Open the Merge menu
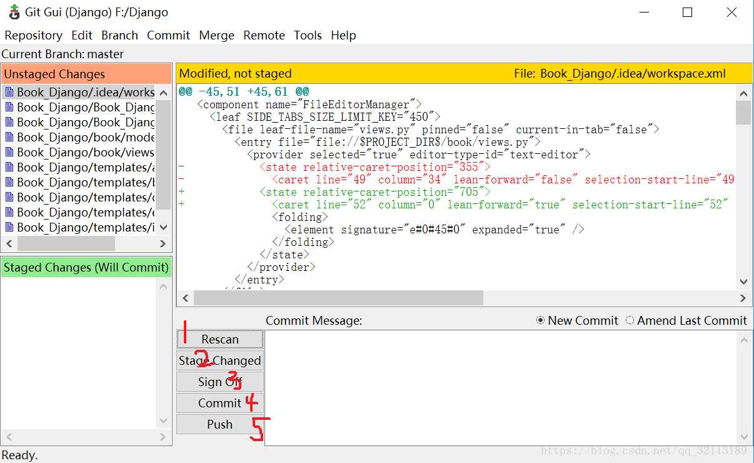Viewport: 754px width, 463px height. (216, 35)
